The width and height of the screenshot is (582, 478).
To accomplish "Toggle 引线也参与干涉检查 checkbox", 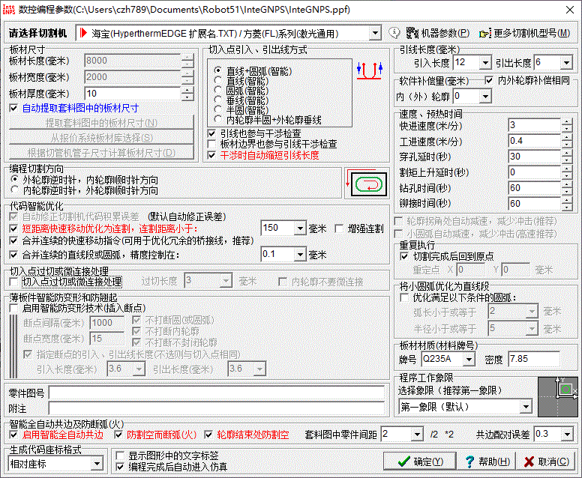I will point(211,133).
